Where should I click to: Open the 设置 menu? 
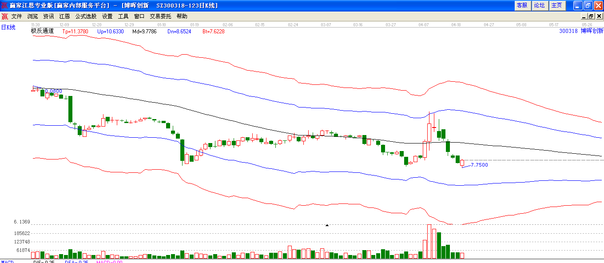point(107,16)
